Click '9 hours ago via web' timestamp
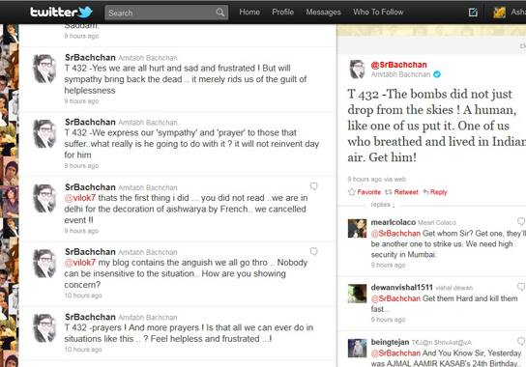 pyautogui.click(x=377, y=179)
